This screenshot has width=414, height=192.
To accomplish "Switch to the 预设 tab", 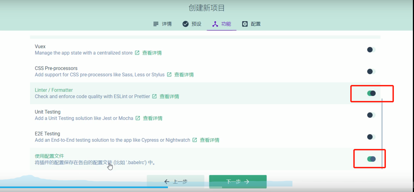I will (192, 24).
